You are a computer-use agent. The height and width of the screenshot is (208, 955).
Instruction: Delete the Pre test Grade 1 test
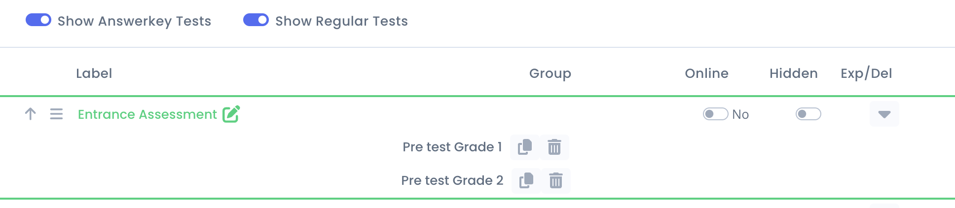(554, 147)
